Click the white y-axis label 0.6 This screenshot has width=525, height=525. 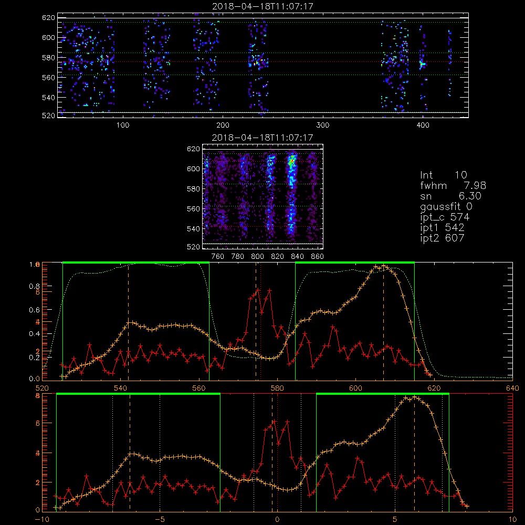coord(34,310)
